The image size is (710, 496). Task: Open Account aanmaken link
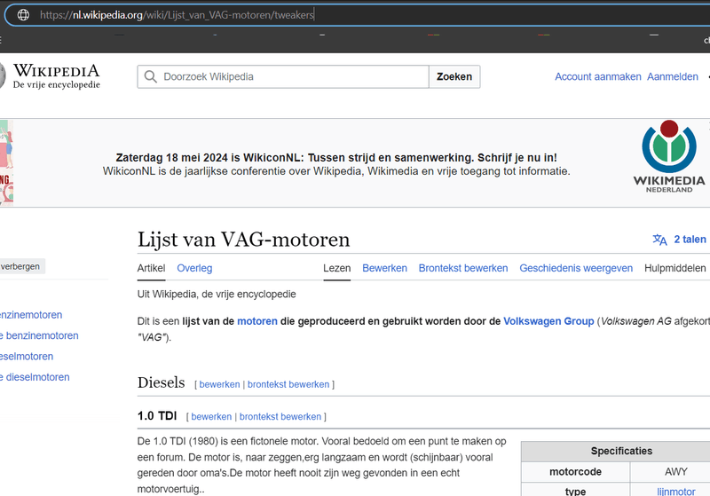pyautogui.click(x=597, y=76)
